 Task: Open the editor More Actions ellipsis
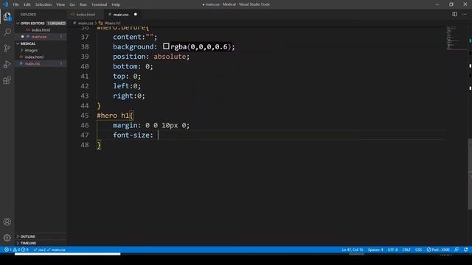pos(465,14)
